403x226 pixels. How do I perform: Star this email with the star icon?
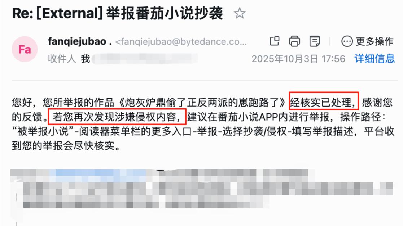point(240,13)
